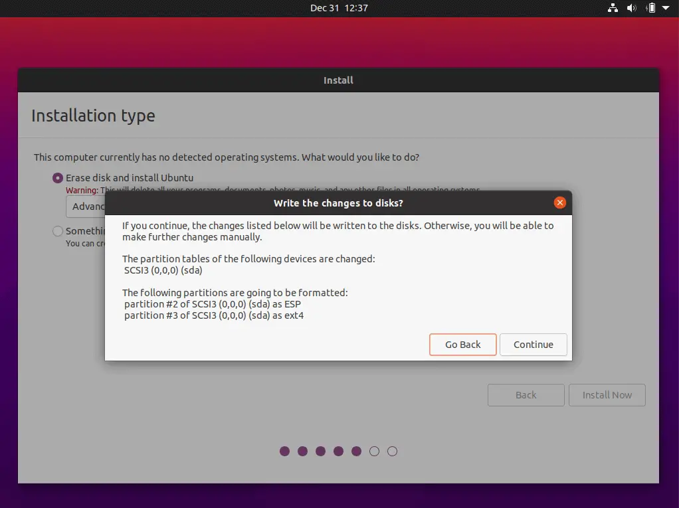Click the volume speaker icon in top bar
The image size is (679, 508).
pos(631,8)
